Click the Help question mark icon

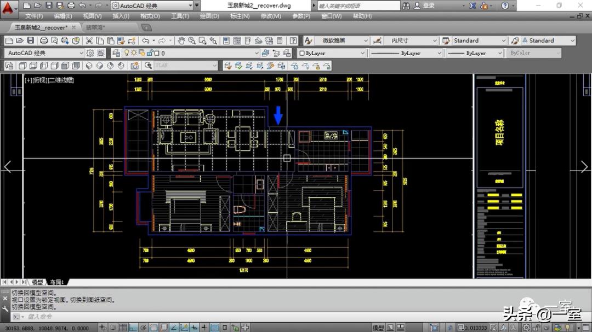293,40
